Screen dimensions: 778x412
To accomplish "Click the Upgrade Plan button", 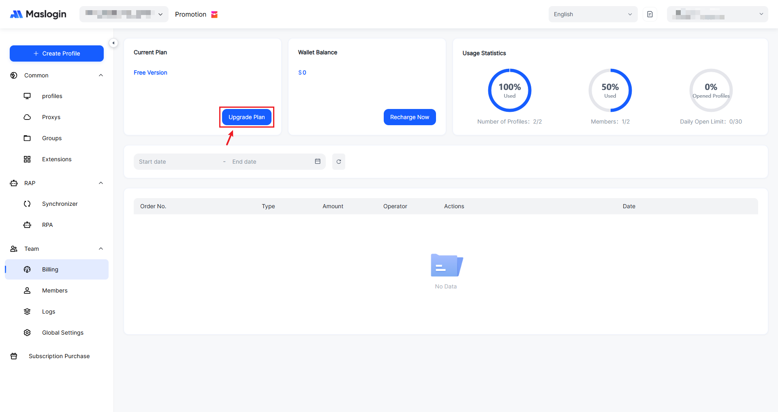I will [x=246, y=117].
